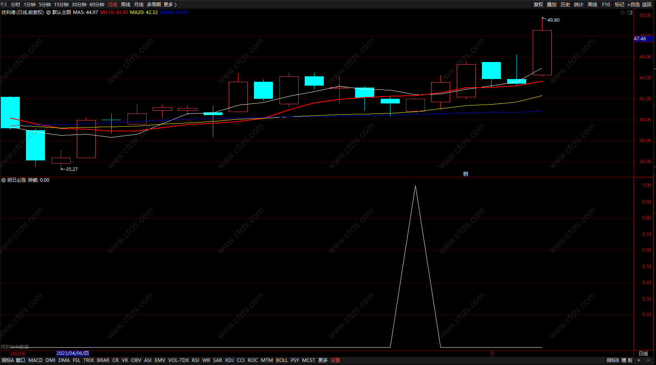
Task: Click the diamond icon above the price axis
Action: click(623, 12)
